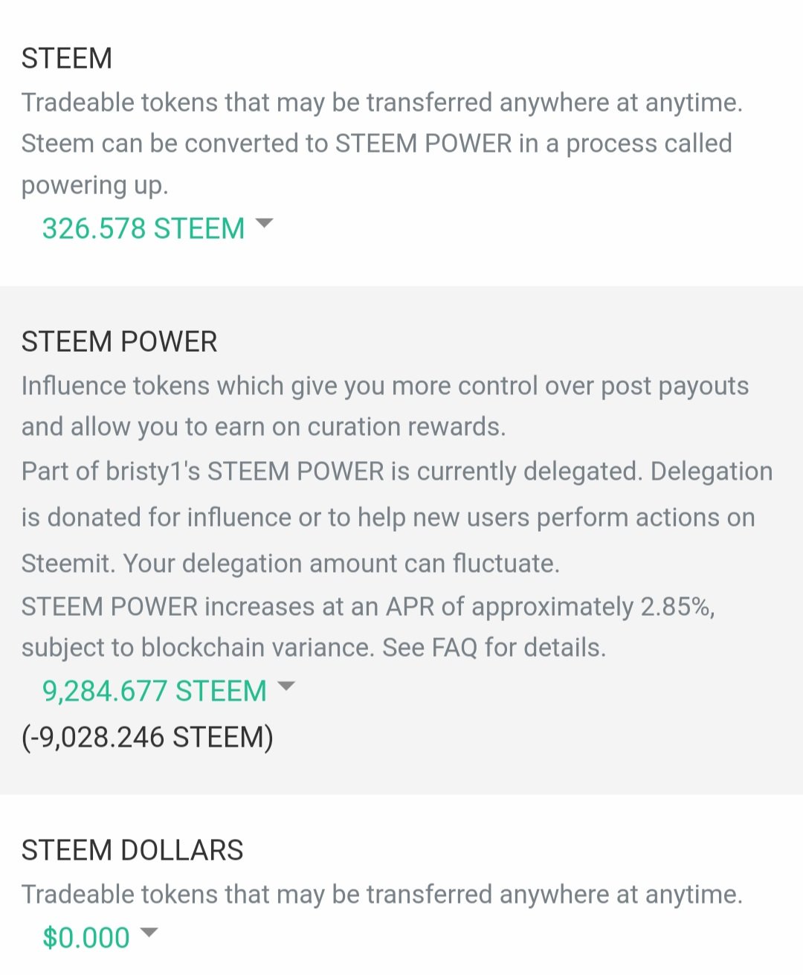803x975 pixels.
Task: Open the $0.000 Steem Dollars dropdown arrow
Action: pos(149,932)
